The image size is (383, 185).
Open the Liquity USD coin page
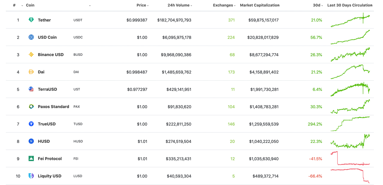point(49,176)
